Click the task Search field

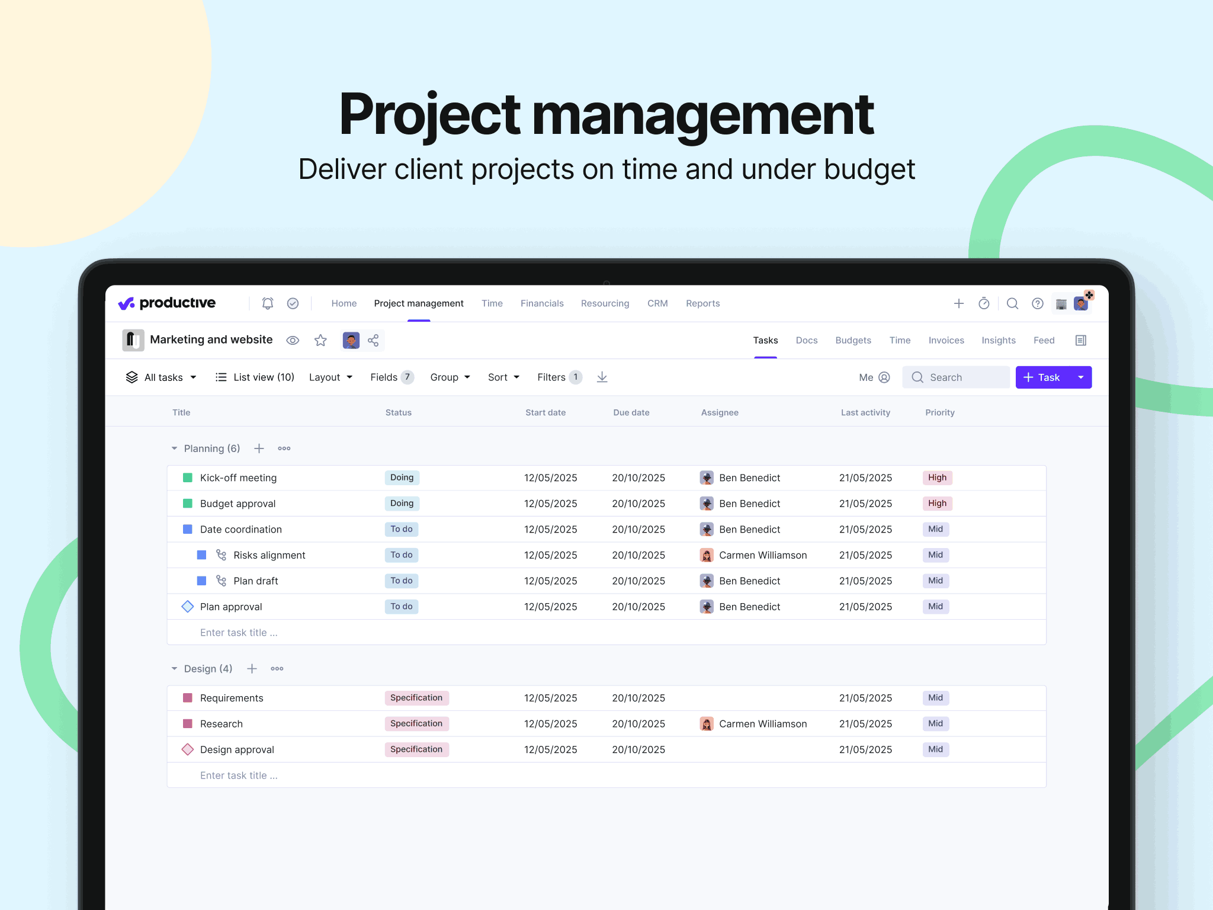[957, 377]
